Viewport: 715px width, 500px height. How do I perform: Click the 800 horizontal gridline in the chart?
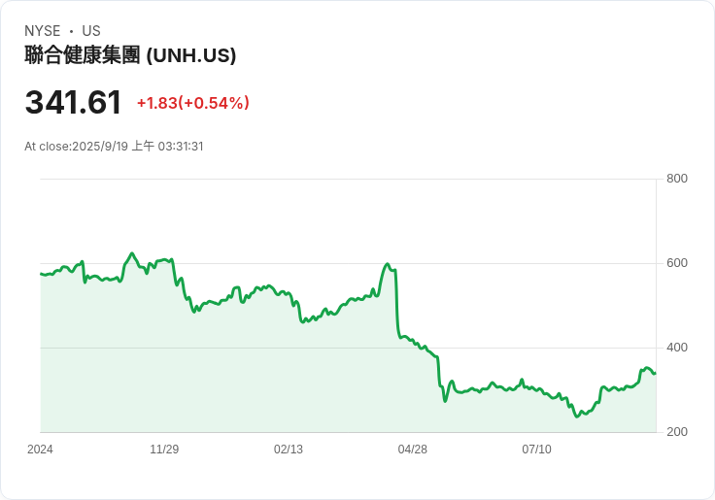[x=348, y=179]
